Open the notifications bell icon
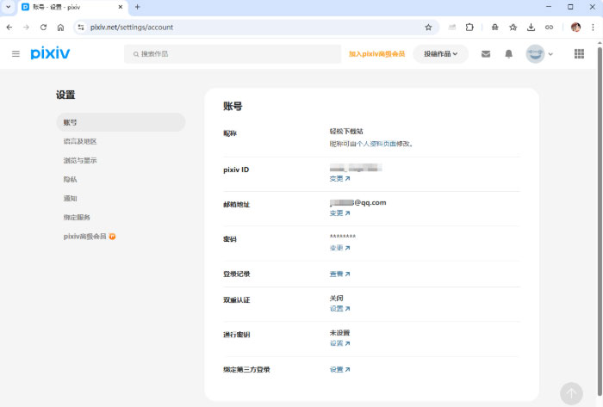 [508, 53]
